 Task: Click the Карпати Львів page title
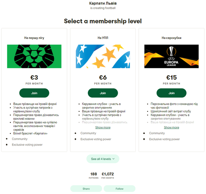tap(103, 3)
